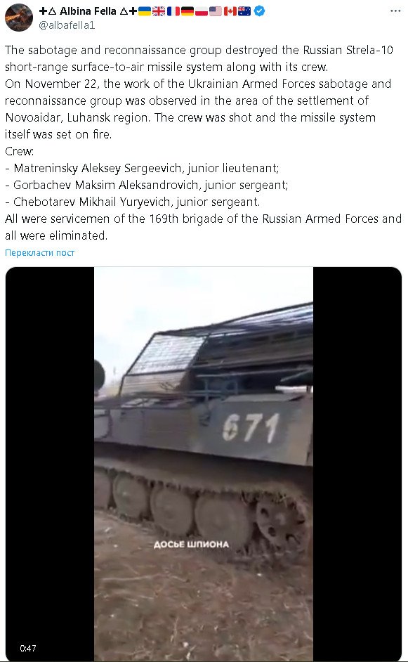Play the video of vehicle 671
Viewport: 408px width, 662px height.
(x=204, y=464)
